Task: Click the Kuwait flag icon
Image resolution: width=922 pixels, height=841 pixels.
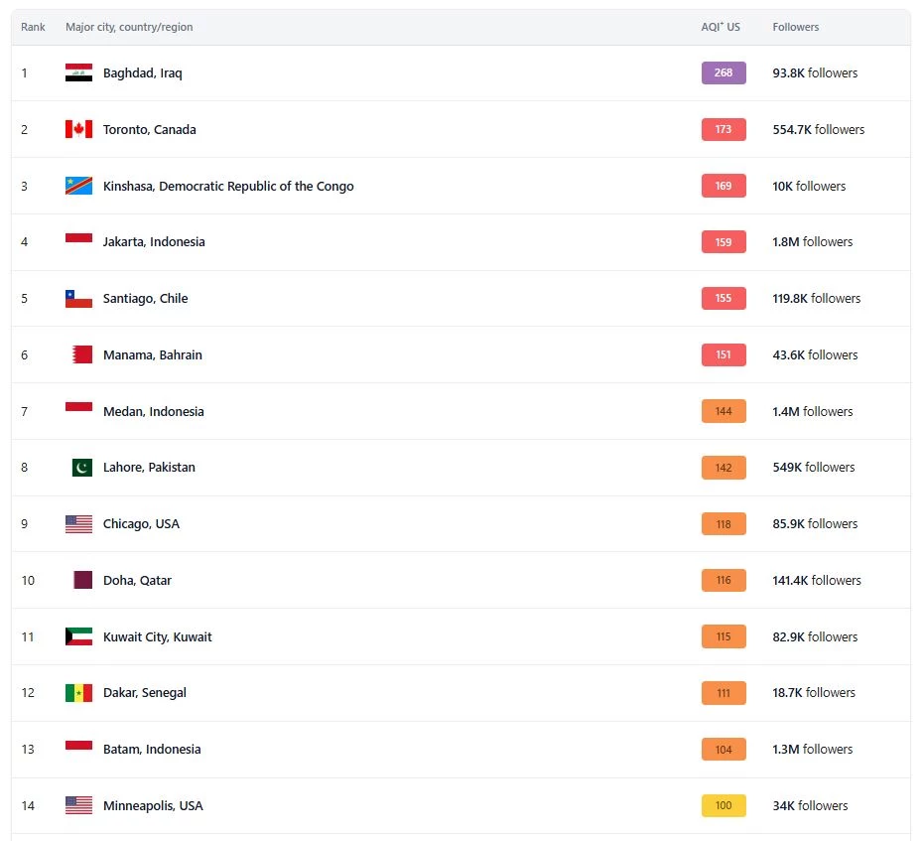Action: point(78,636)
